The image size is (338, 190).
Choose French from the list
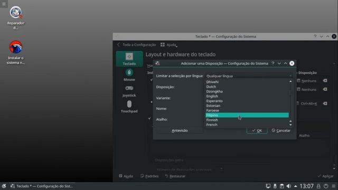[x=247, y=125]
